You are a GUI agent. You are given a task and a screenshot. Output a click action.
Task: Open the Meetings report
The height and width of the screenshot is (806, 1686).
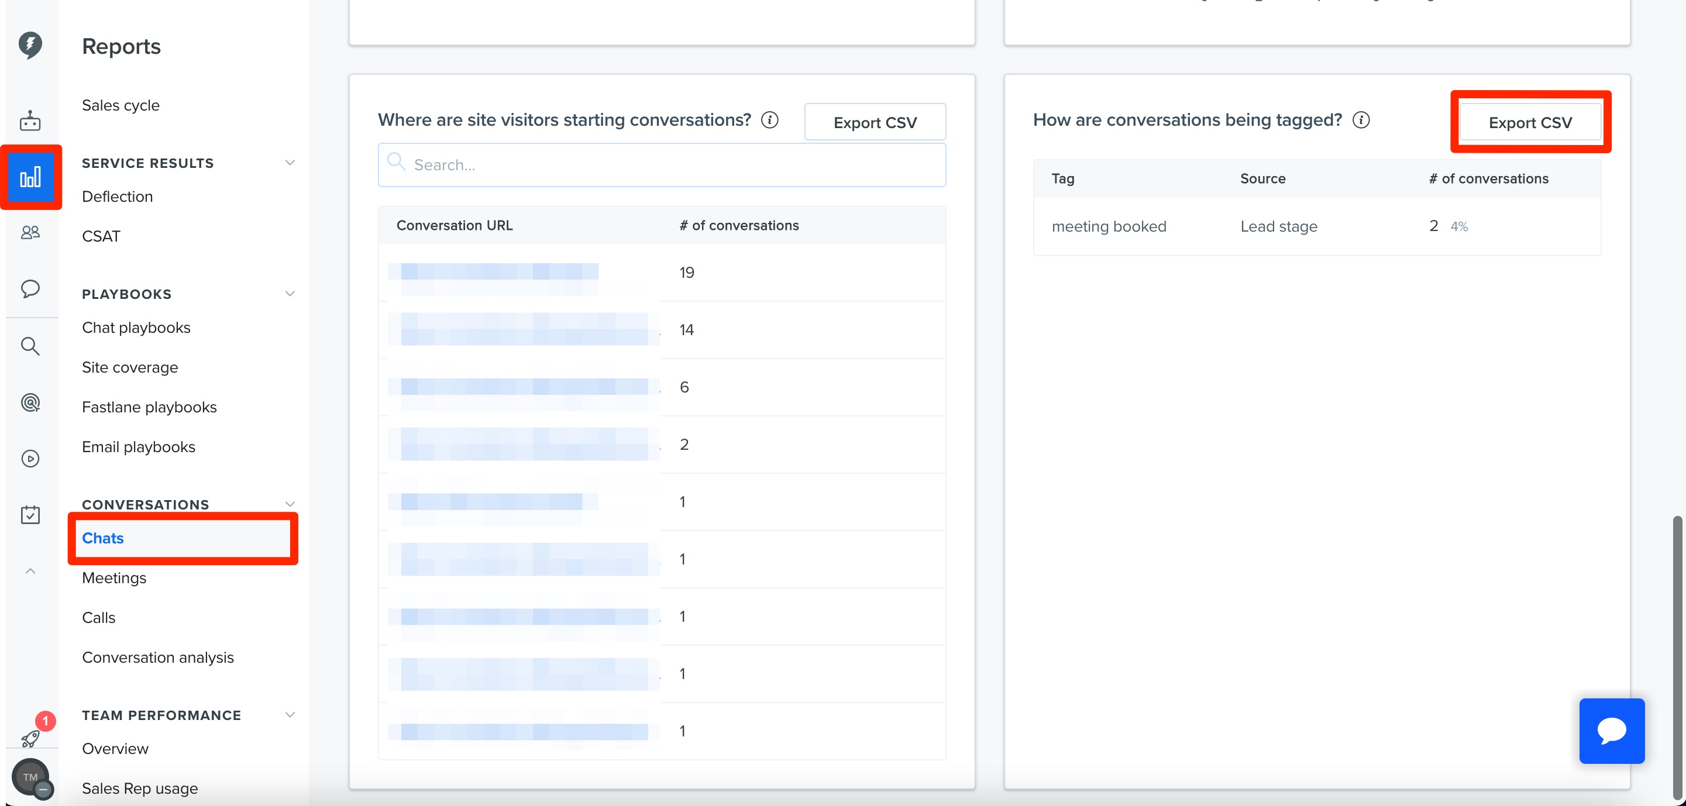(114, 578)
